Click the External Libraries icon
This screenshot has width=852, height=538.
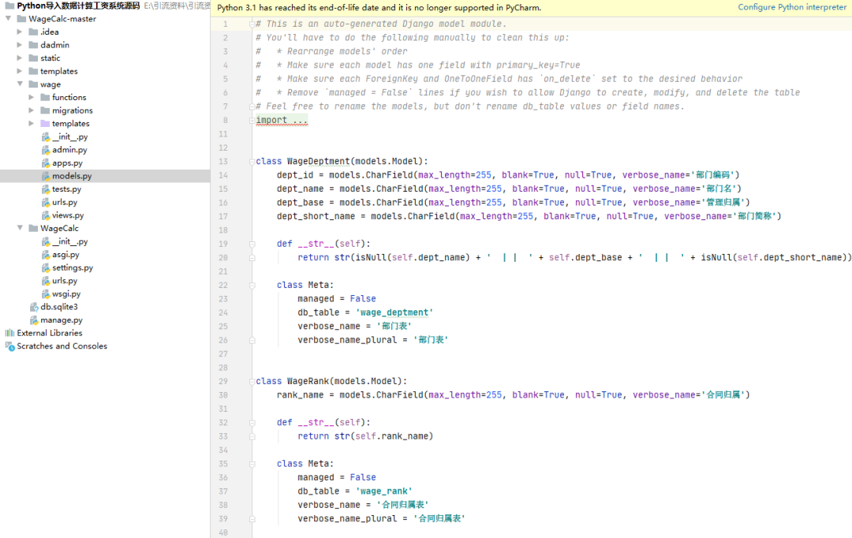(9, 333)
